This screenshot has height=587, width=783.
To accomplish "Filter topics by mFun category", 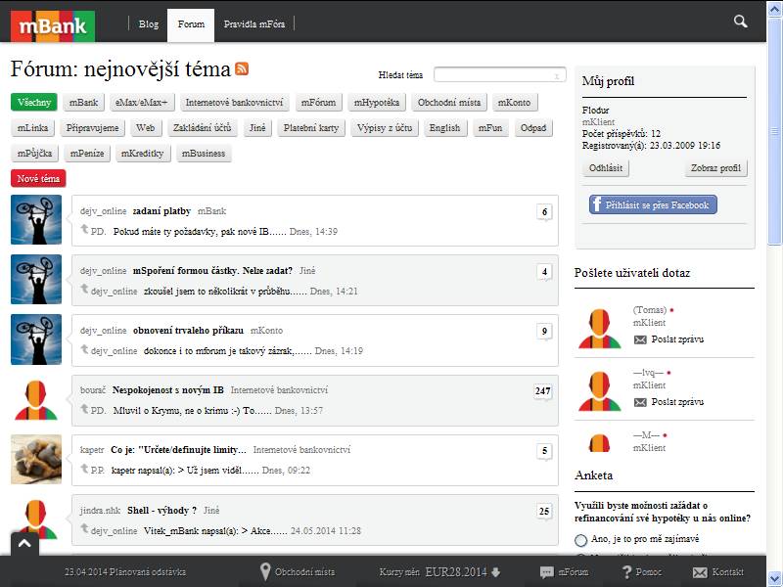I will tap(490, 128).
